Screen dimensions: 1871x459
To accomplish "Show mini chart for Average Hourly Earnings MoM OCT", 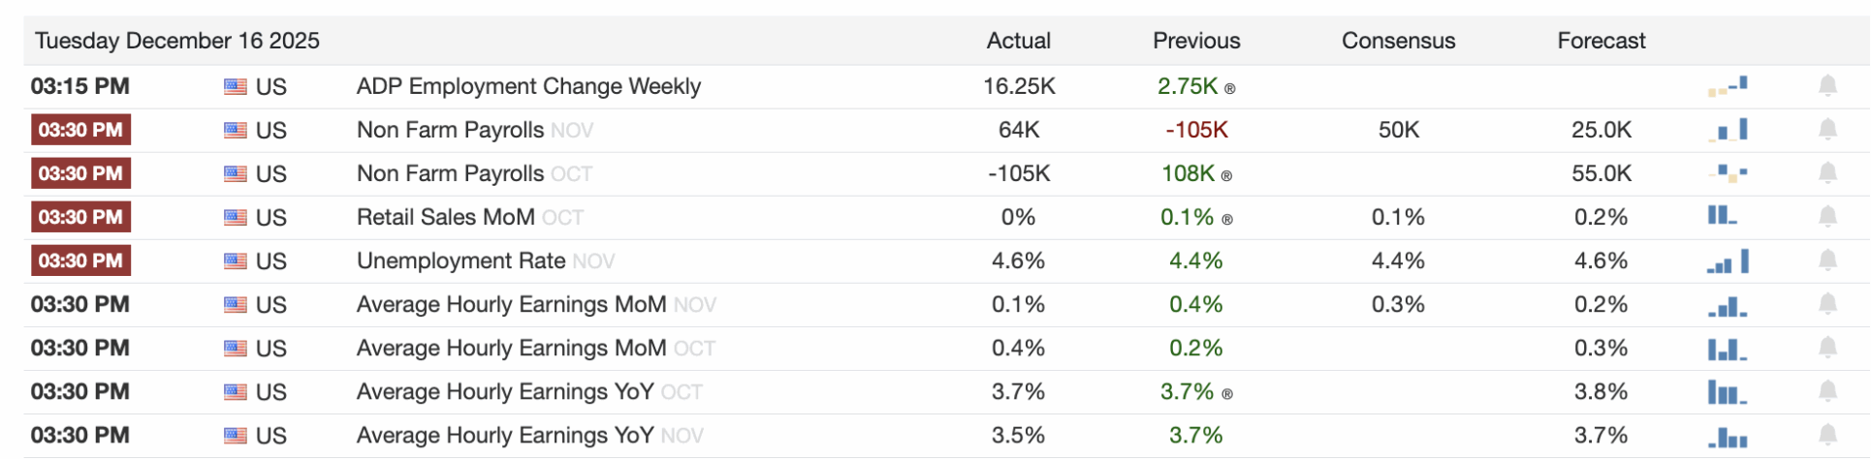I will click(1728, 349).
